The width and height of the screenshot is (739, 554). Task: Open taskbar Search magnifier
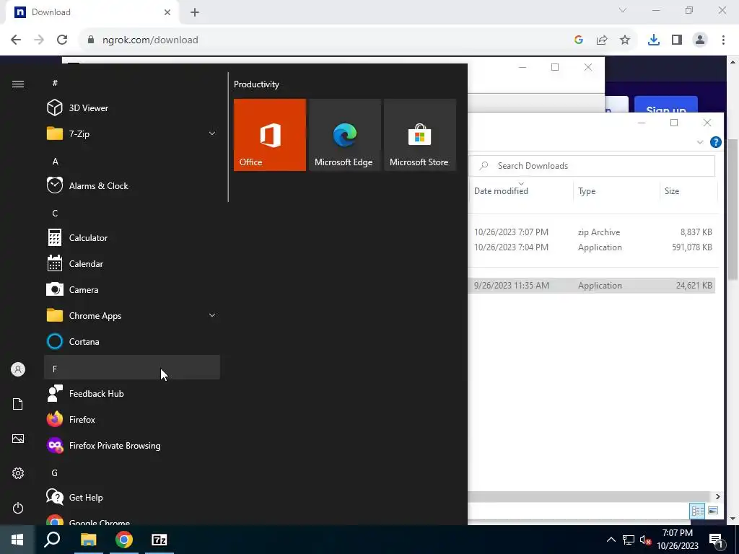tap(52, 540)
